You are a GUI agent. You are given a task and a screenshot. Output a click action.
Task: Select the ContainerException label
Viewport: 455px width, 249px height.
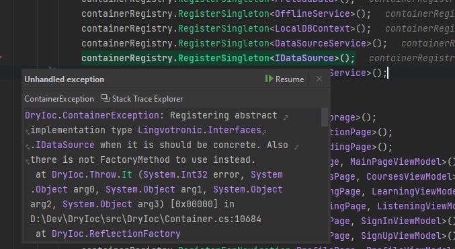click(x=59, y=99)
